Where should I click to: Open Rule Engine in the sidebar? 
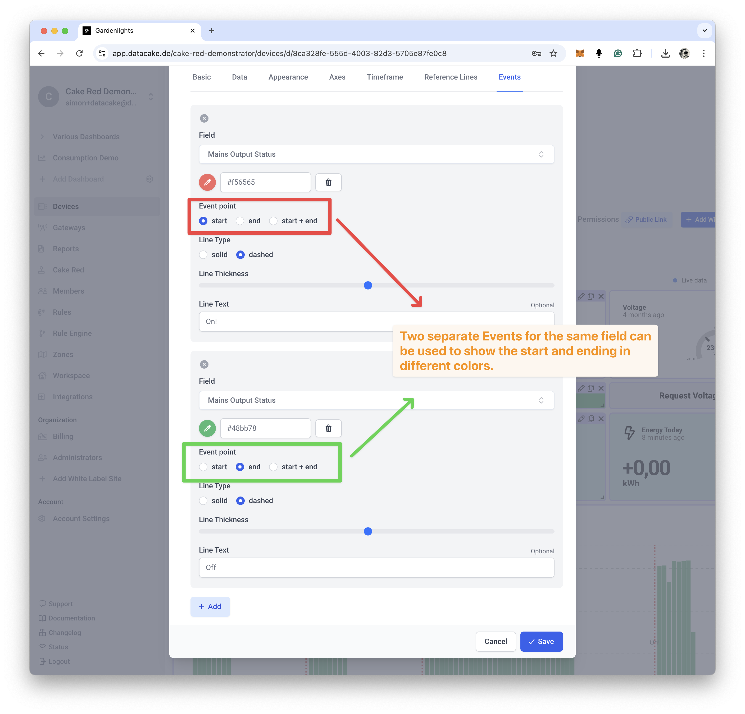(x=72, y=333)
